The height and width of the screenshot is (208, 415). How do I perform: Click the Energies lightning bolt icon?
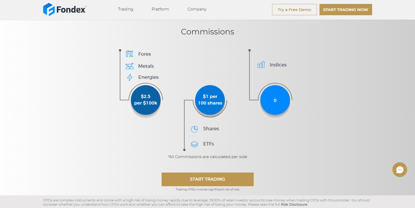(130, 77)
